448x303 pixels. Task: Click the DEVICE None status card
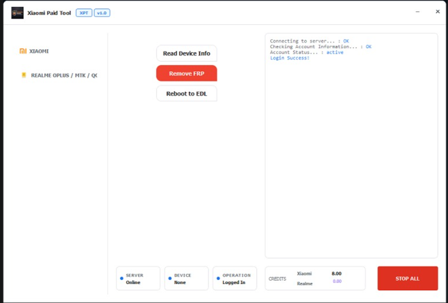click(x=186, y=279)
